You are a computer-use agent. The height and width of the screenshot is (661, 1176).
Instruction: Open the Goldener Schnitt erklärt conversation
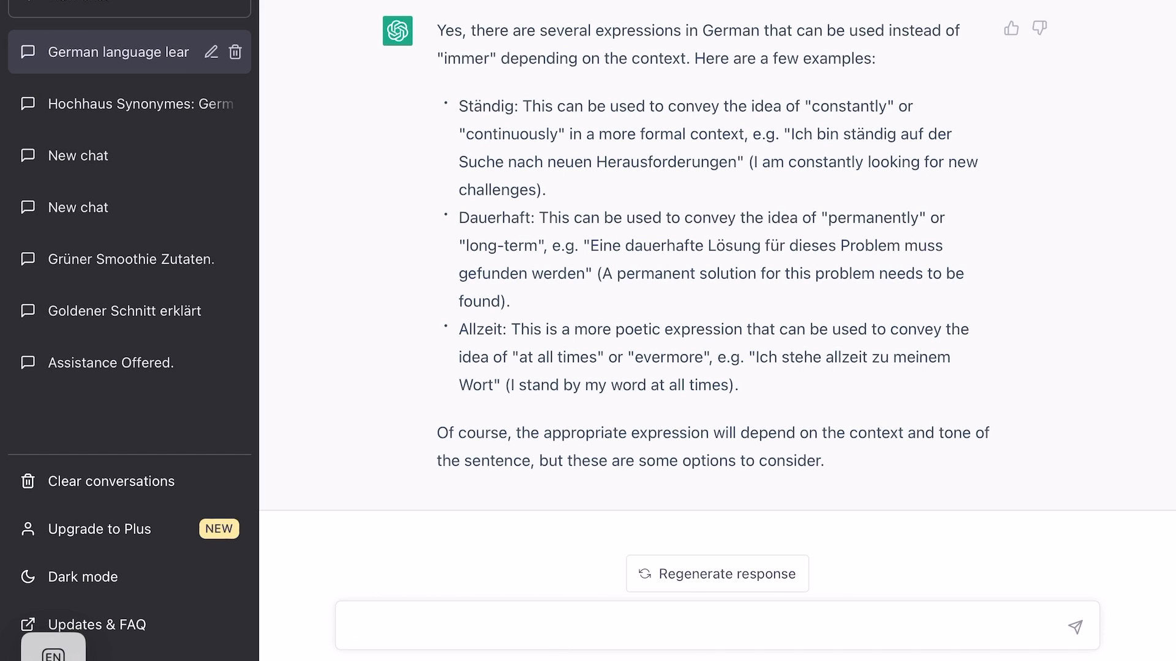[x=124, y=310]
